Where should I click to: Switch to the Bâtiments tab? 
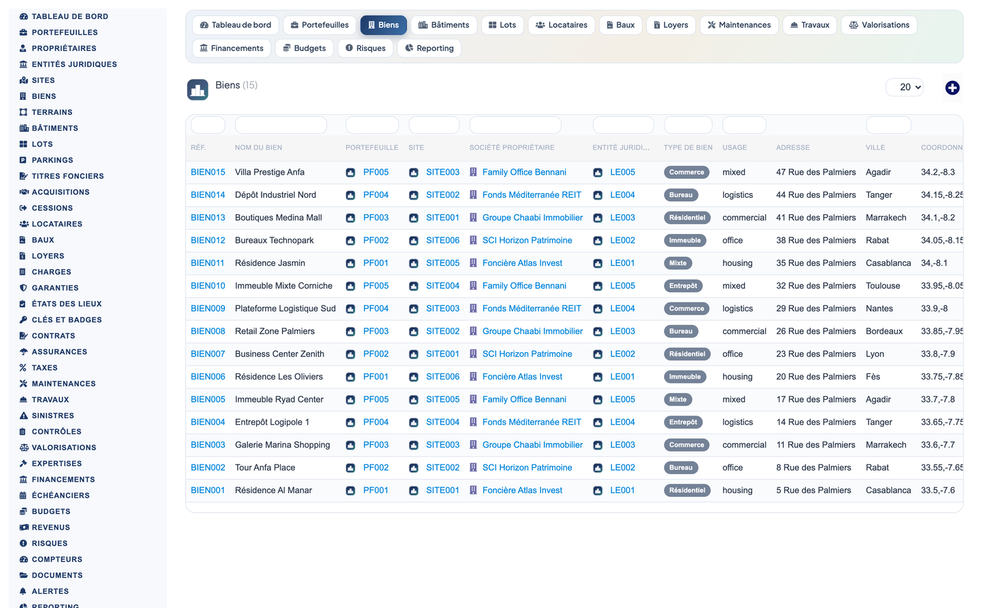coord(443,25)
